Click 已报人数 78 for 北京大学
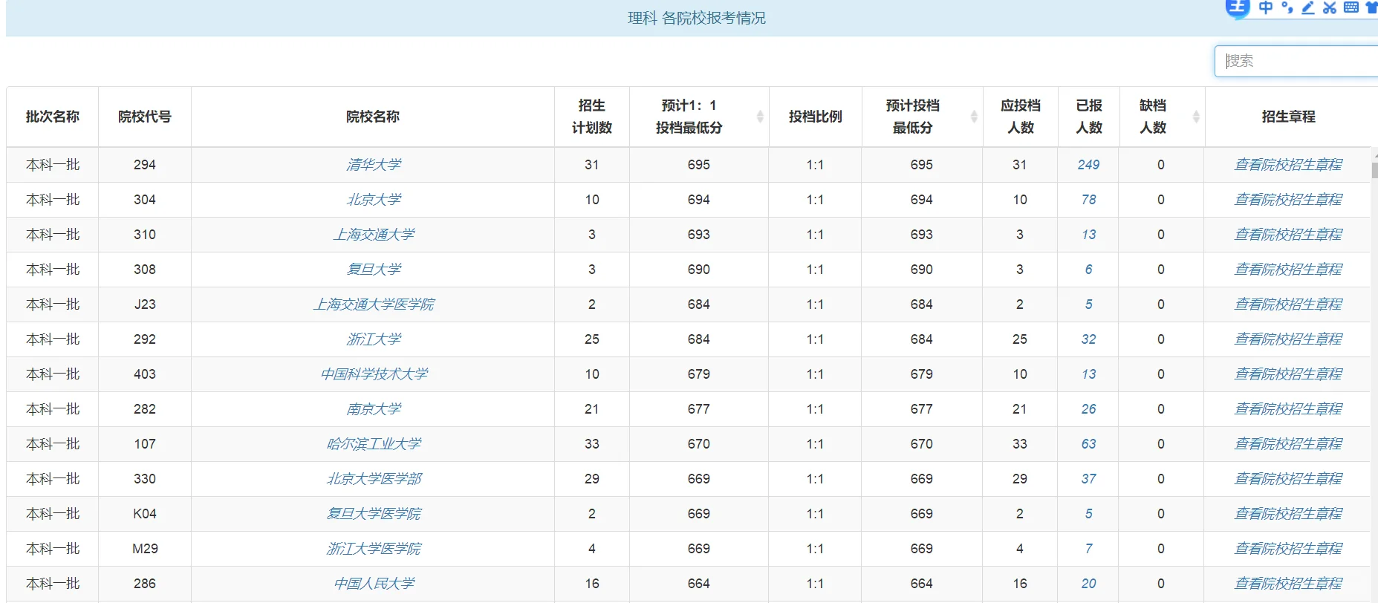The image size is (1378, 603). coord(1088,200)
